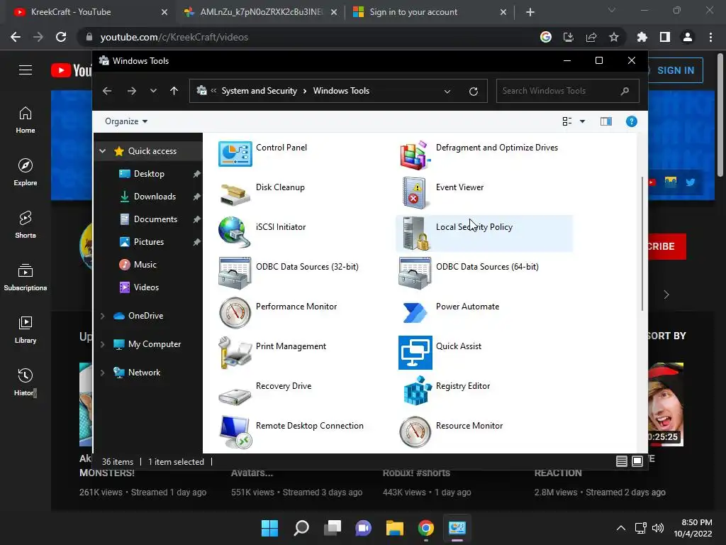Image resolution: width=726 pixels, height=545 pixels.
Task: Open the Performance Monitor gauge icon
Action: 235,313
